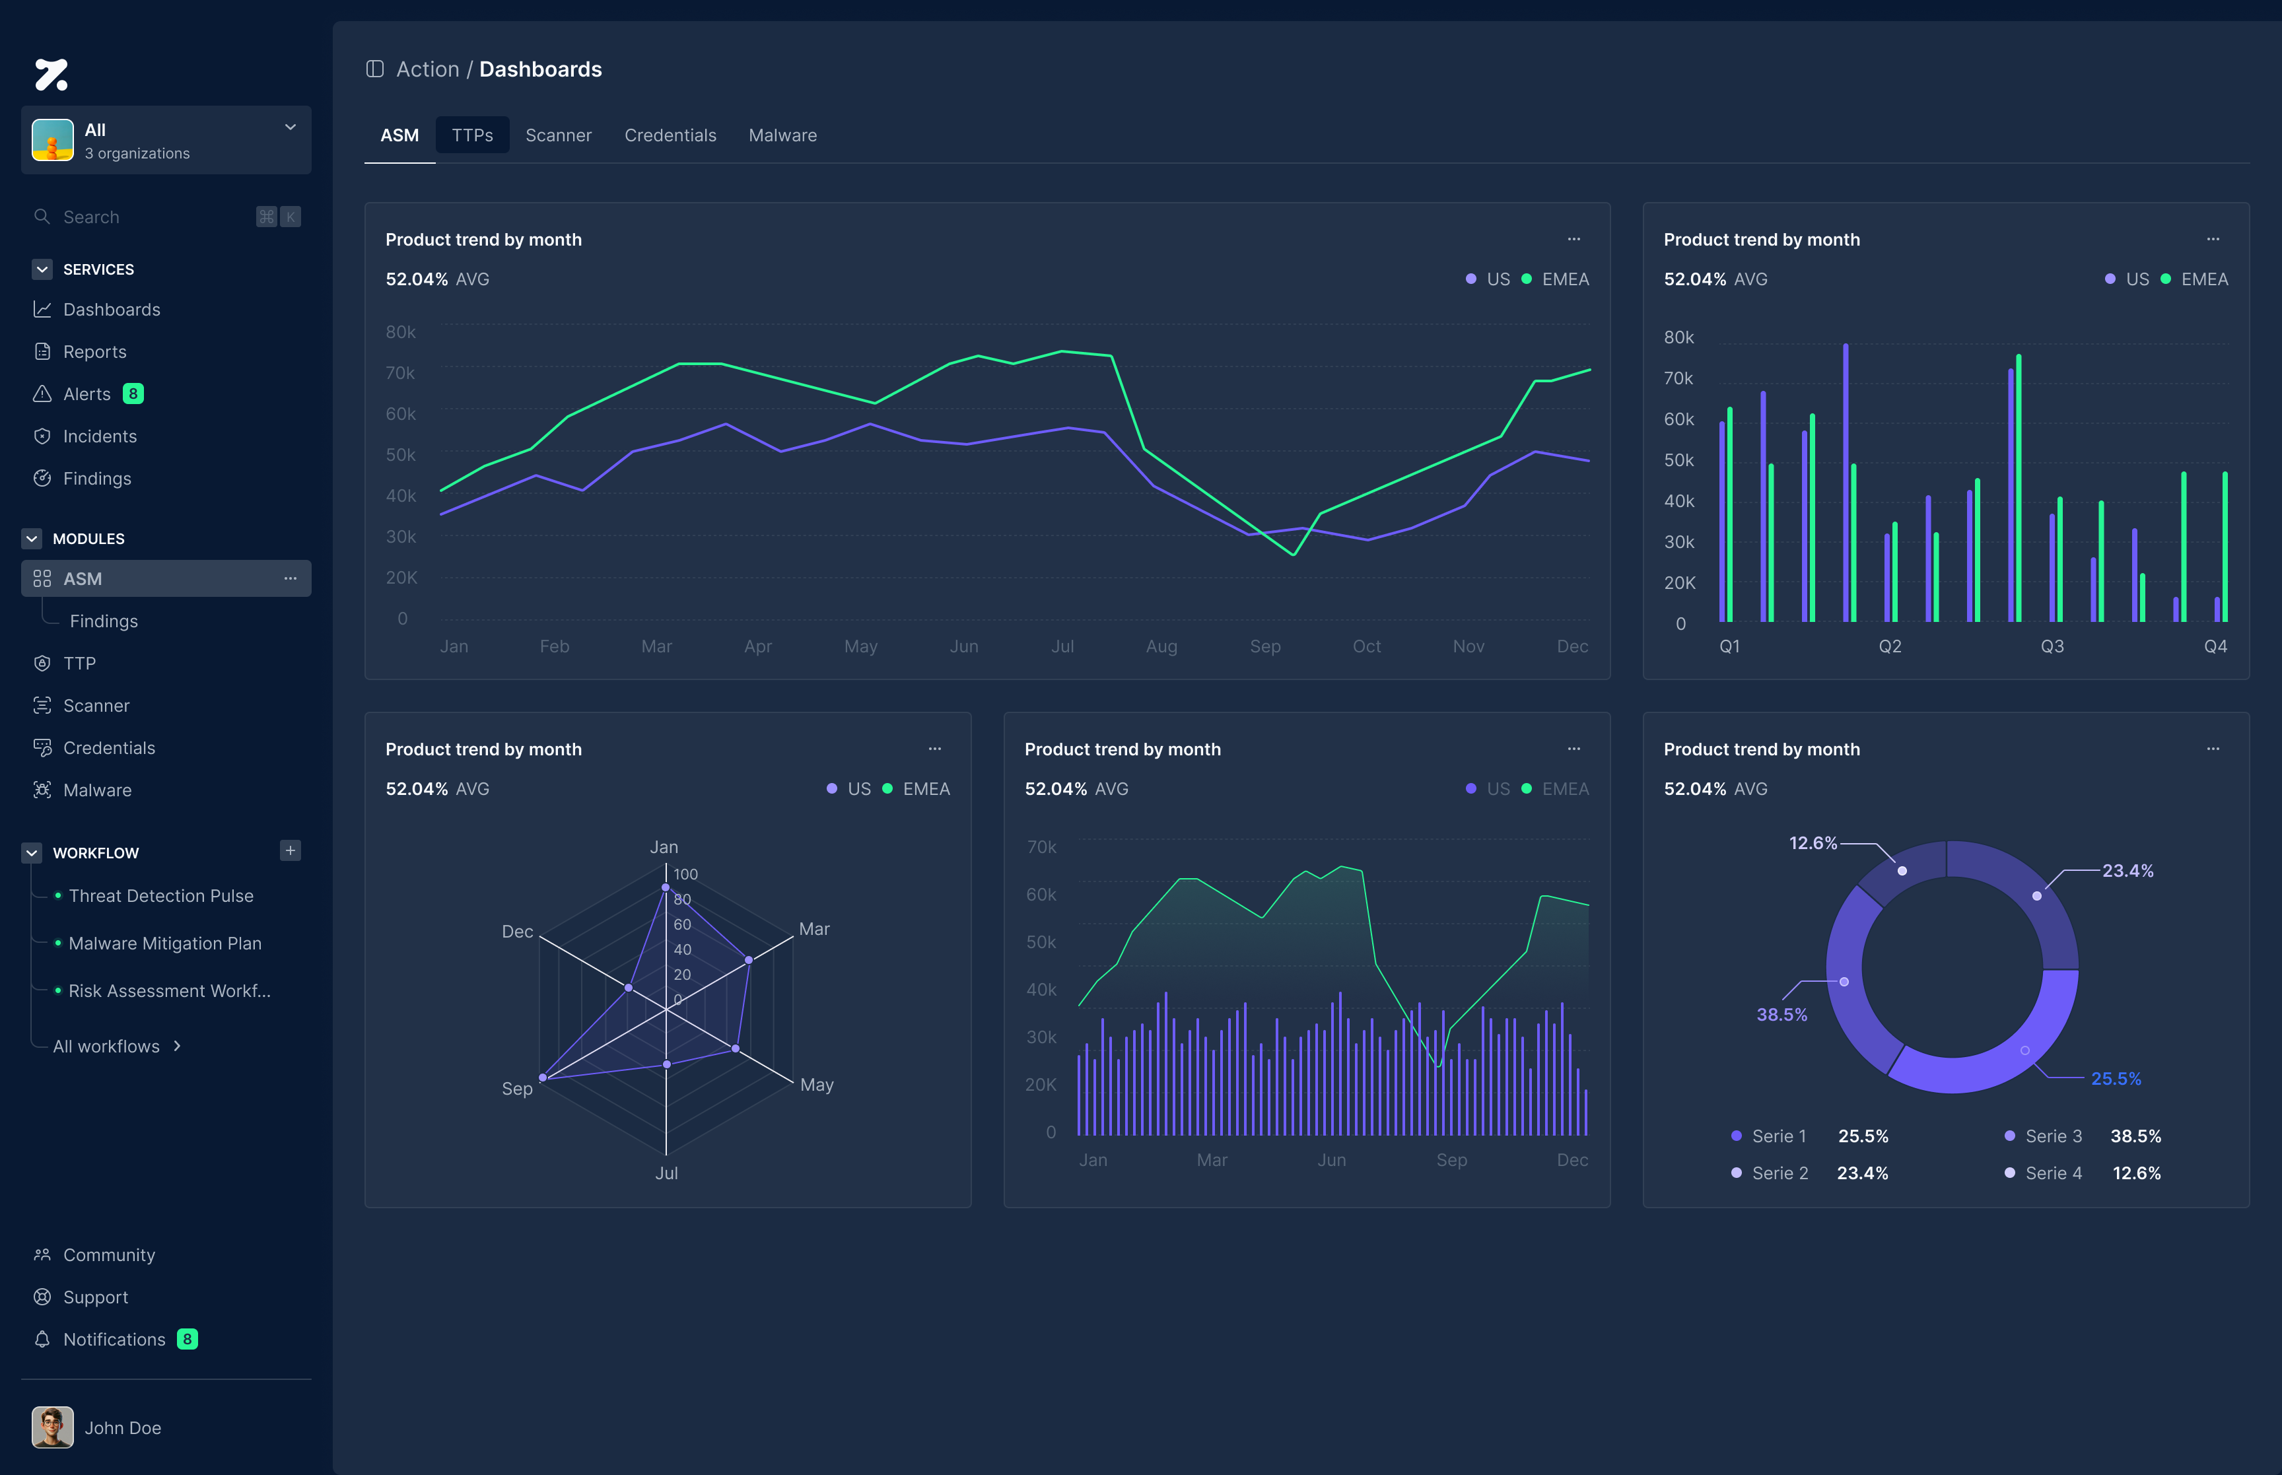The image size is (2282, 1475).
Task: Toggle US series in line chart legend
Action: (x=1487, y=279)
